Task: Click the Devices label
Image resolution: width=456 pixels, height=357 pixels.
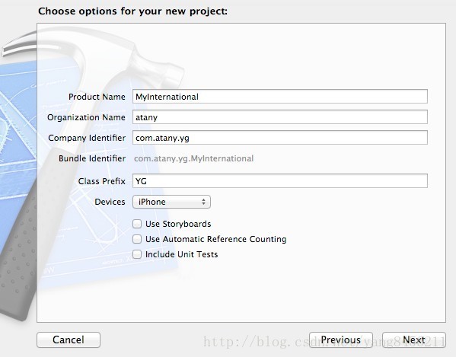Action: 110,202
